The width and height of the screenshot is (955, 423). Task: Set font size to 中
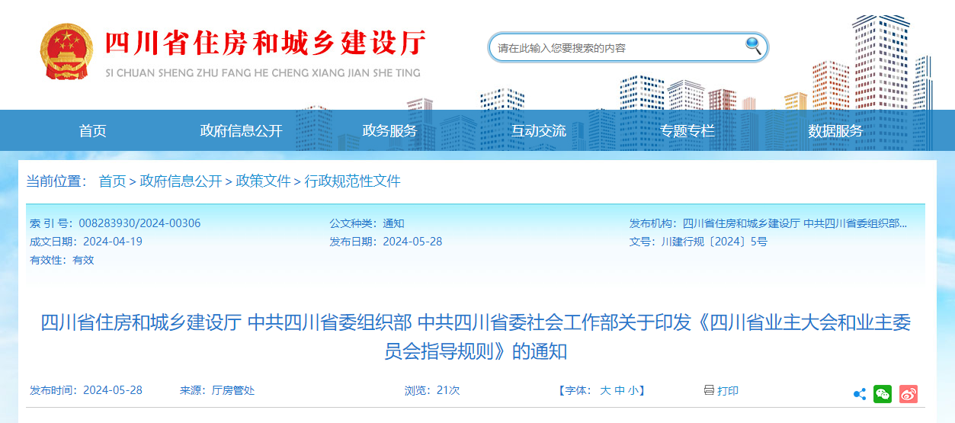(620, 390)
